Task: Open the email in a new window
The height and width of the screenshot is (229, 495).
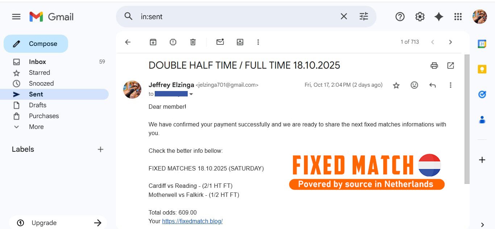Action: 450,65
